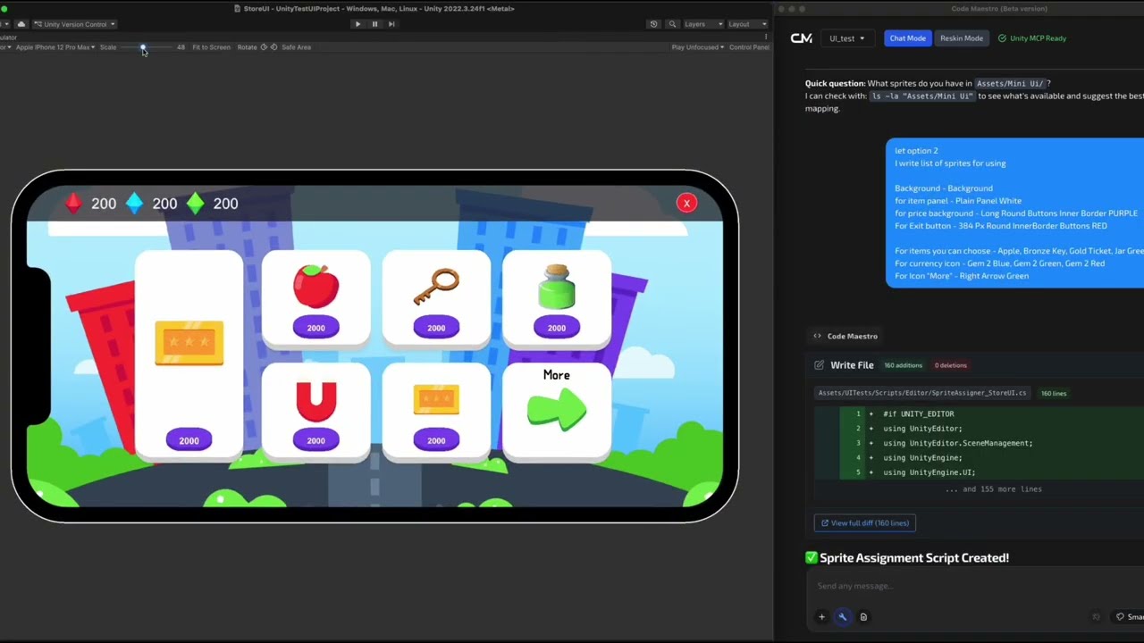Select the Chat Mode tab
Image resolution: width=1144 pixels, height=643 pixels.
907,38
